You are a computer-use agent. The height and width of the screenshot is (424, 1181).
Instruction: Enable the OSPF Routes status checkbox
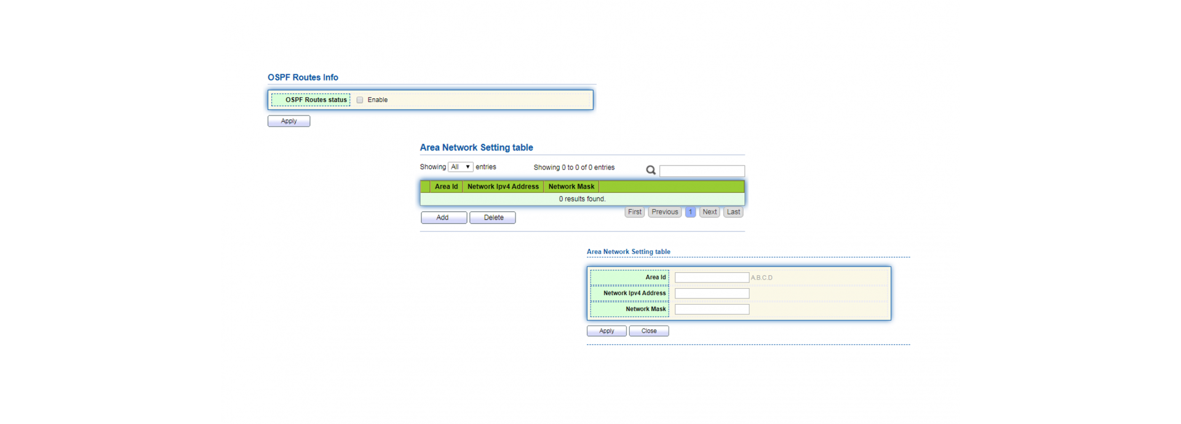coord(360,100)
